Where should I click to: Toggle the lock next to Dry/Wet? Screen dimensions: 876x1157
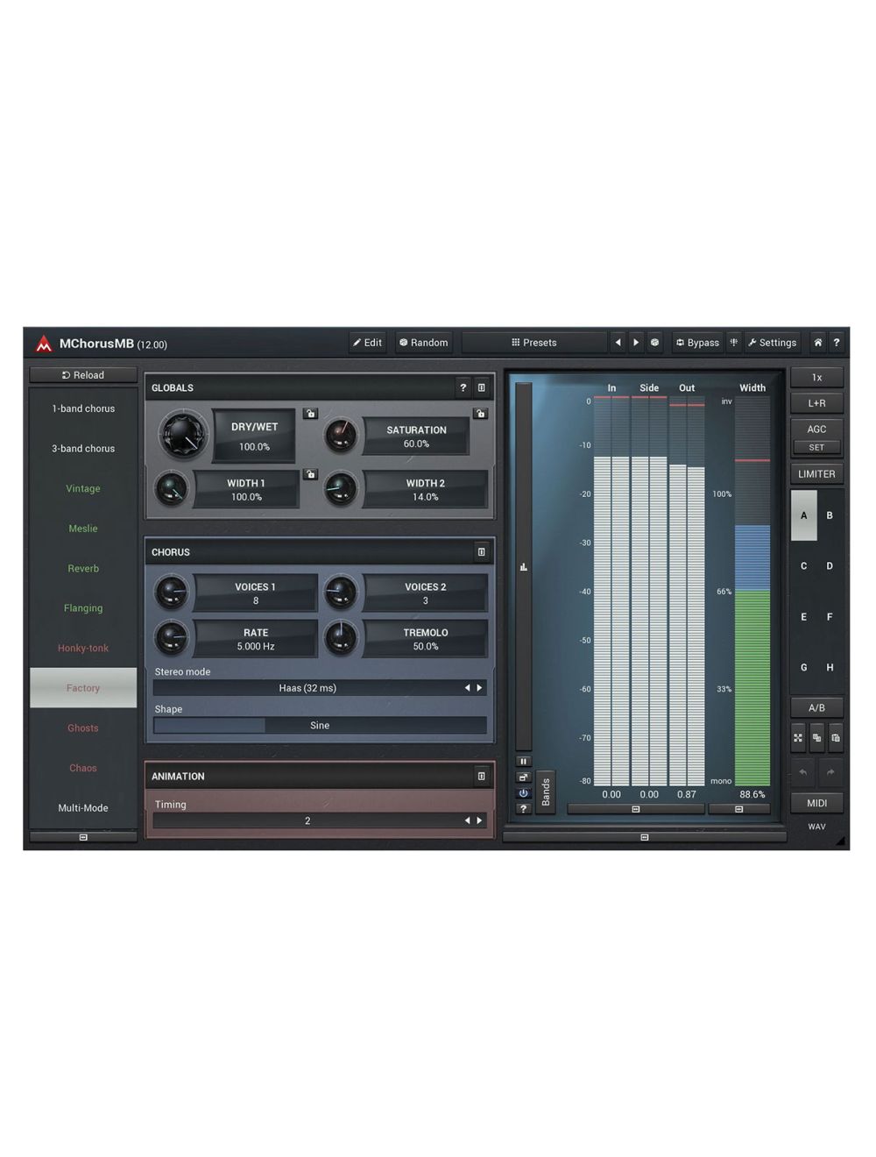pyautogui.click(x=310, y=414)
